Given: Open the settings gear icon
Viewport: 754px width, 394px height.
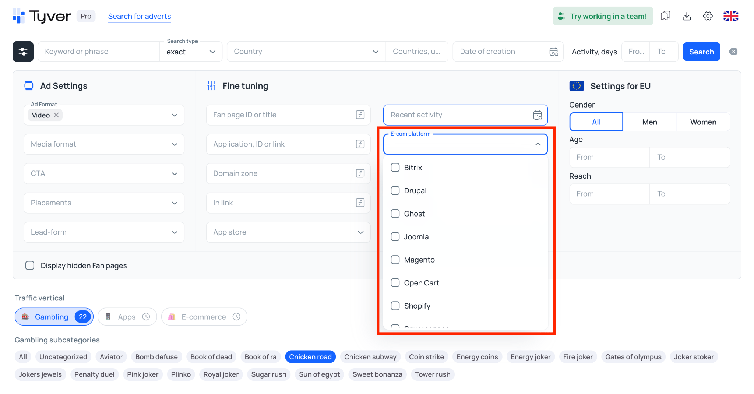Looking at the screenshot, I should (x=708, y=16).
